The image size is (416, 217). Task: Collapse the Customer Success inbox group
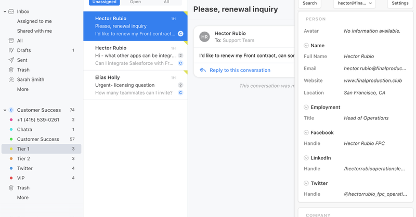[x=5, y=110]
